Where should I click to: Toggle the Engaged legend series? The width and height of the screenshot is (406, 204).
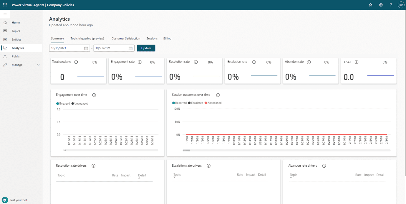pyautogui.click(x=63, y=104)
